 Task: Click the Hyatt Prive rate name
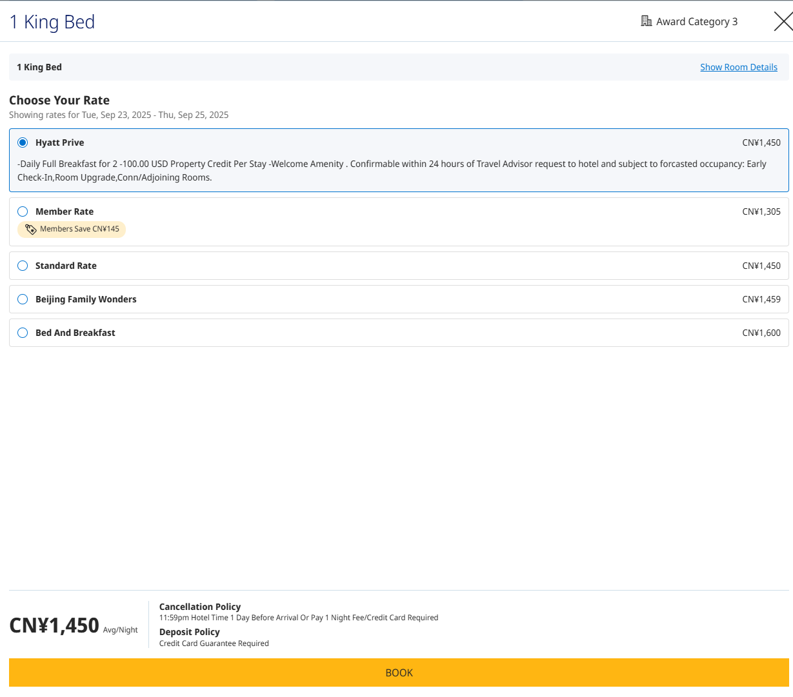[60, 142]
